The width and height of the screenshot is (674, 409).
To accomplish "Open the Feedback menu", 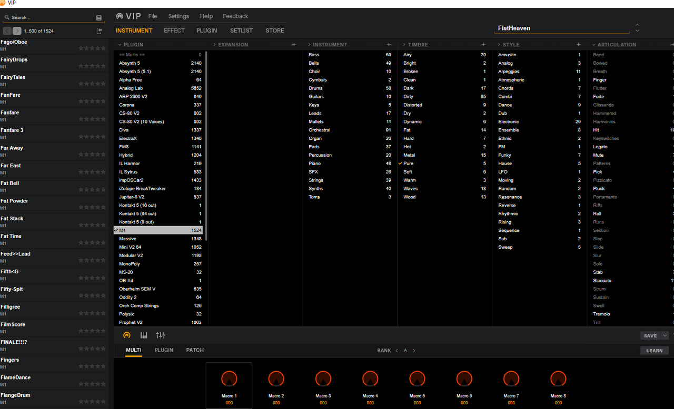I will [x=235, y=16].
